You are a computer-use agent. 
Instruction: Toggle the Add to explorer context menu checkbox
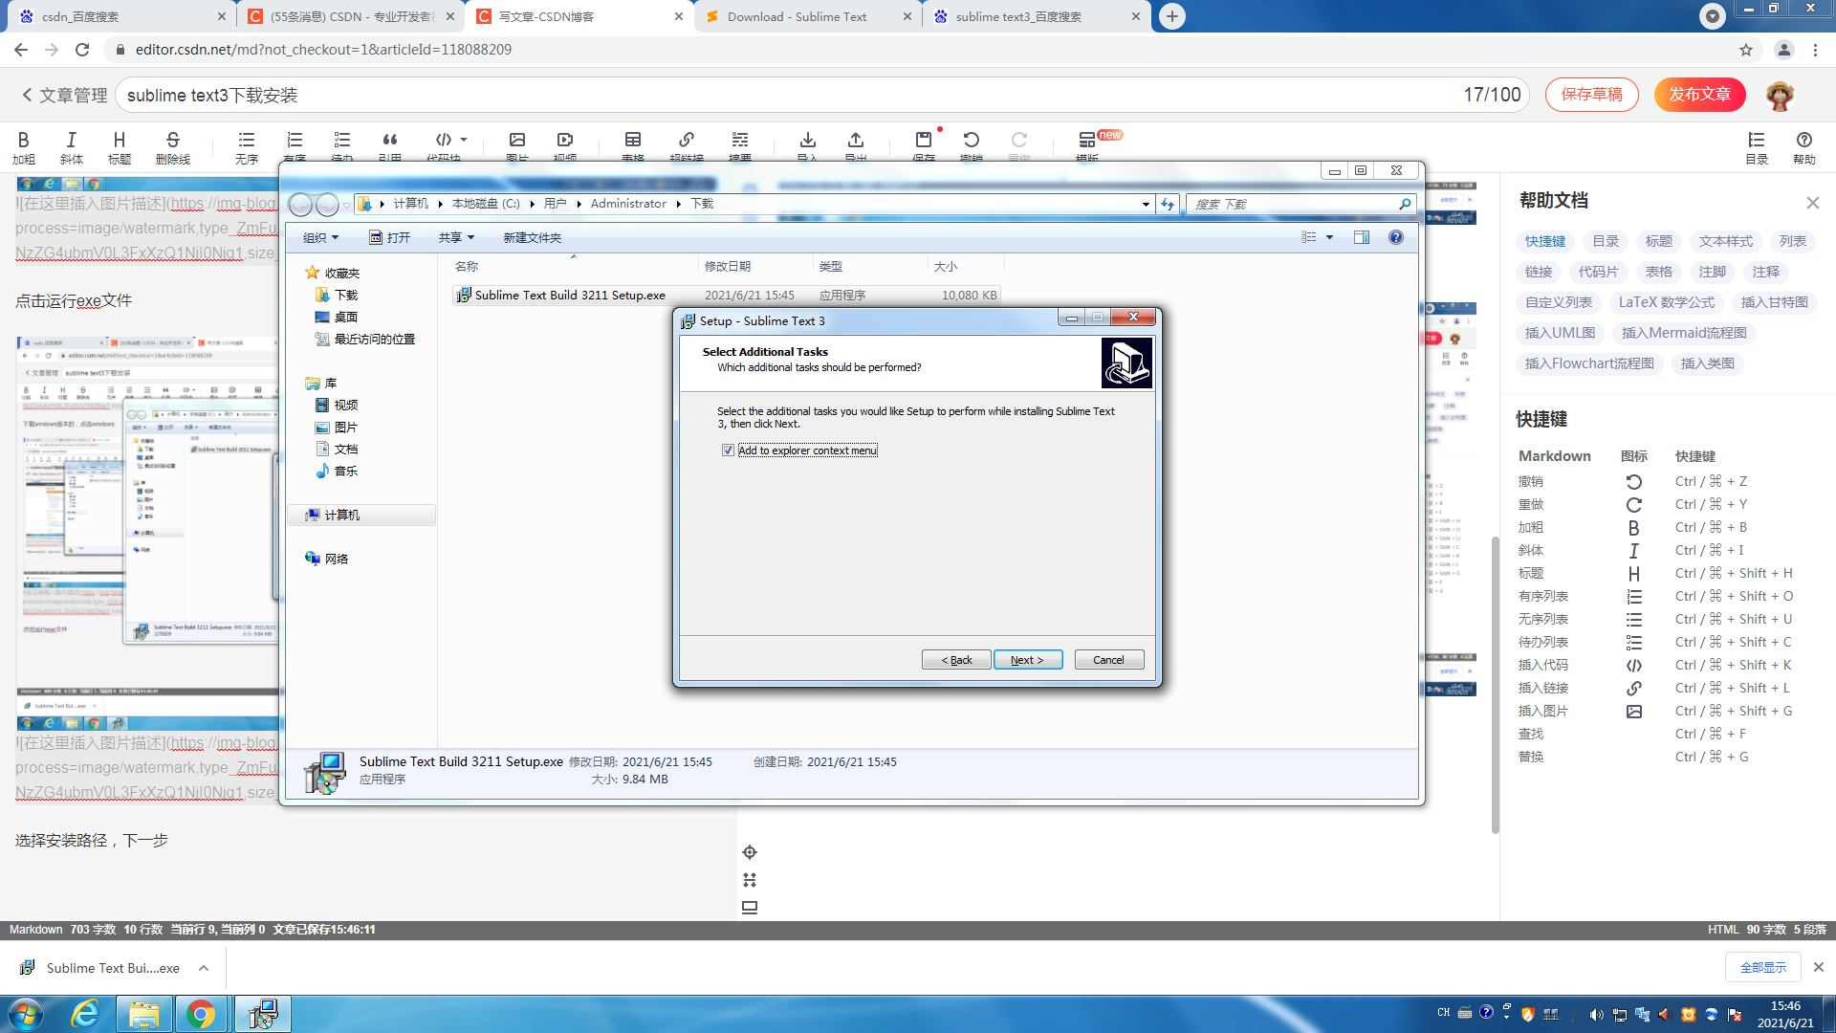728,451
